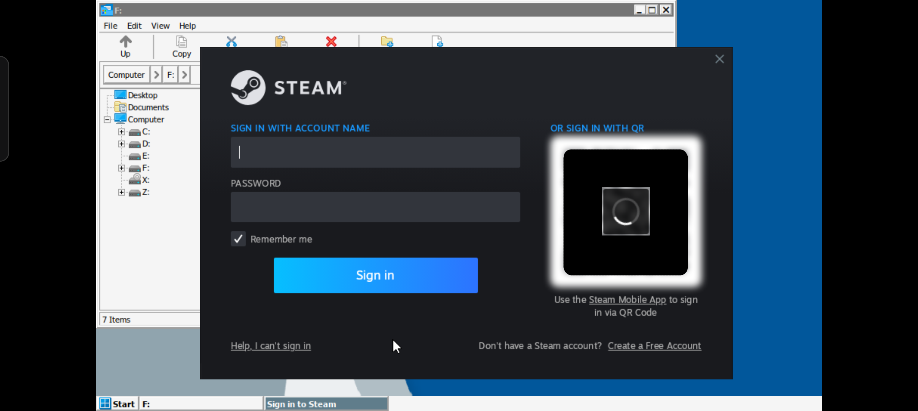918x411 pixels.
Task: Open Create a Free Account link
Action: 654,346
